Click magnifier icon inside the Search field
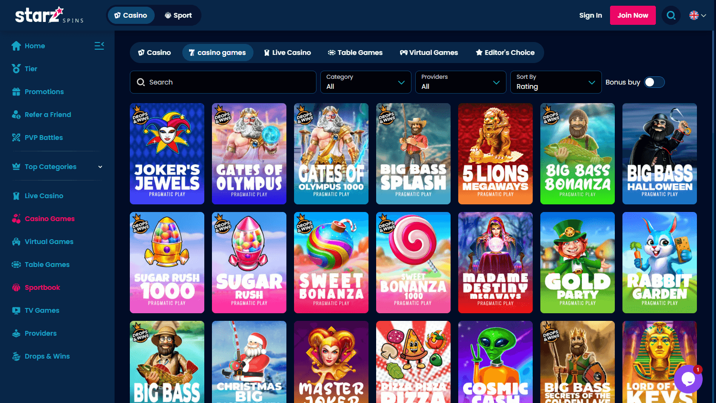This screenshot has width=716, height=403. [141, 82]
